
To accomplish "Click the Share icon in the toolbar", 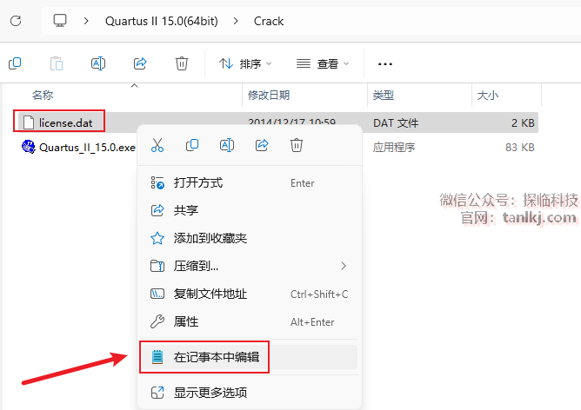I will [140, 63].
